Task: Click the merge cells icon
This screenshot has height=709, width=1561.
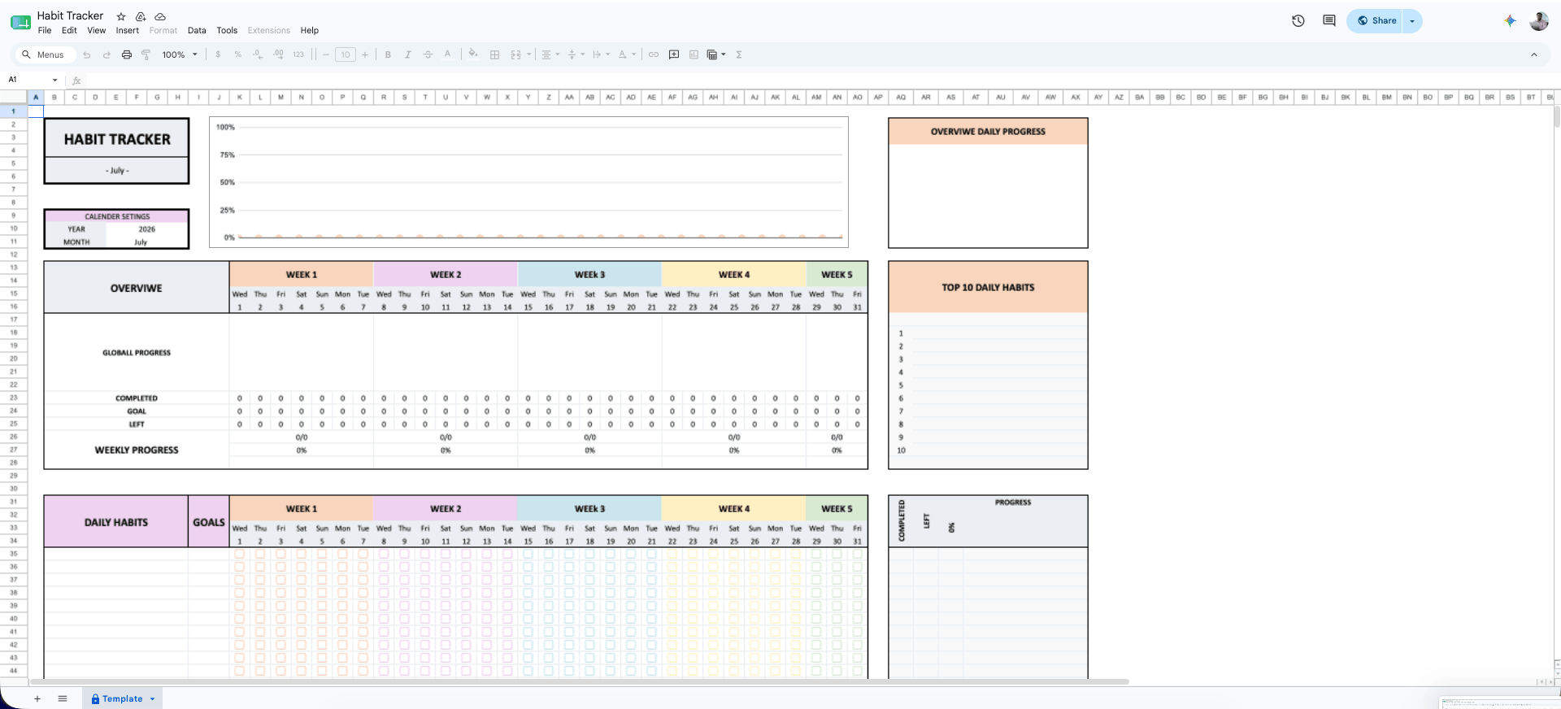Action: [x=515, y=54]
